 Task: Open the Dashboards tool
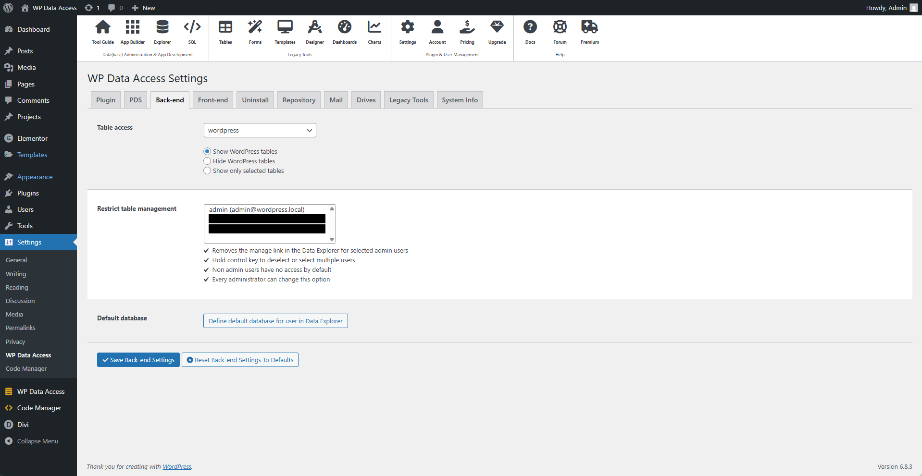point(344,32)
